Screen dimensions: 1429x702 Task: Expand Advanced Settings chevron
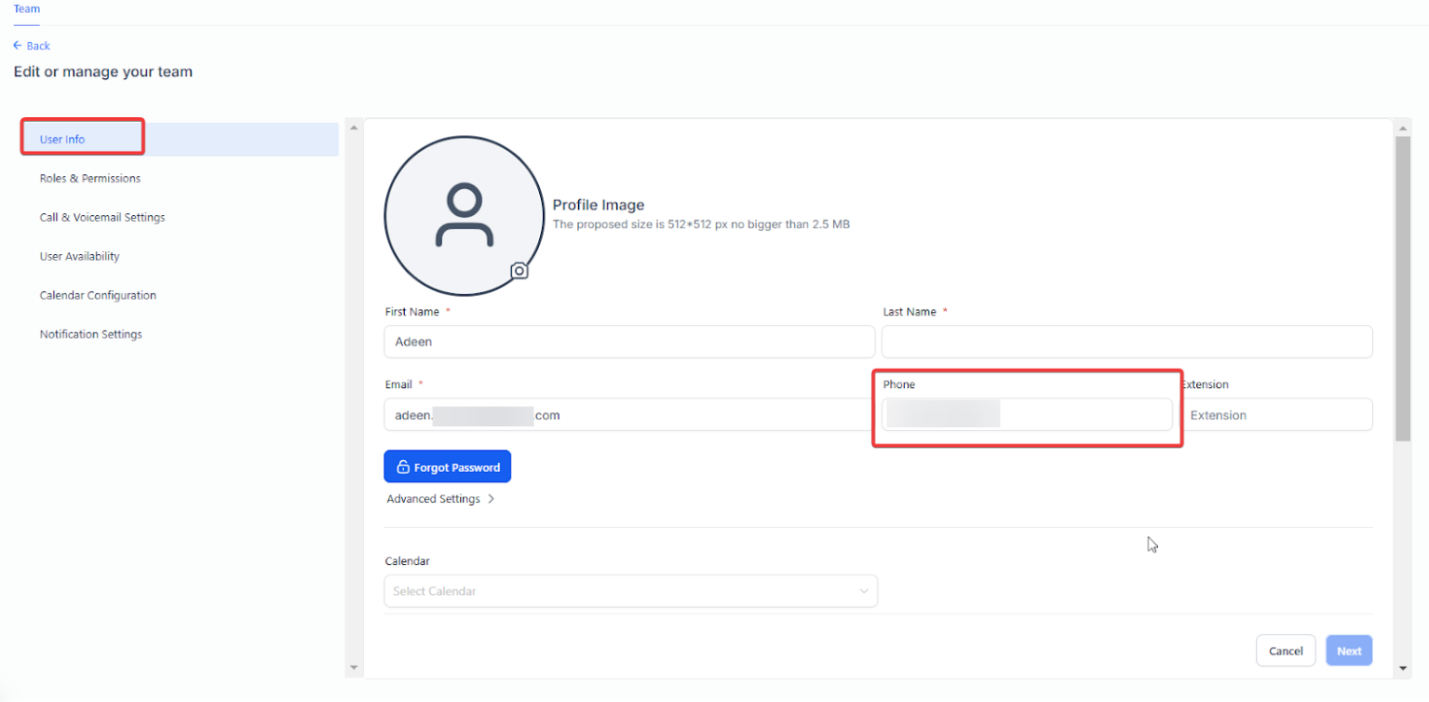[x=491, y=499]
